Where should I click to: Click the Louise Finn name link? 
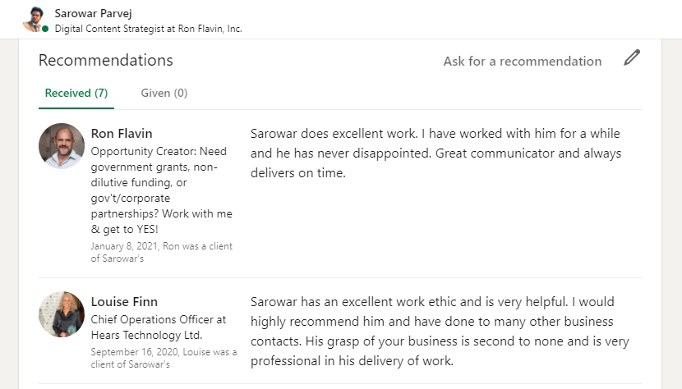(x=124, y=301)
